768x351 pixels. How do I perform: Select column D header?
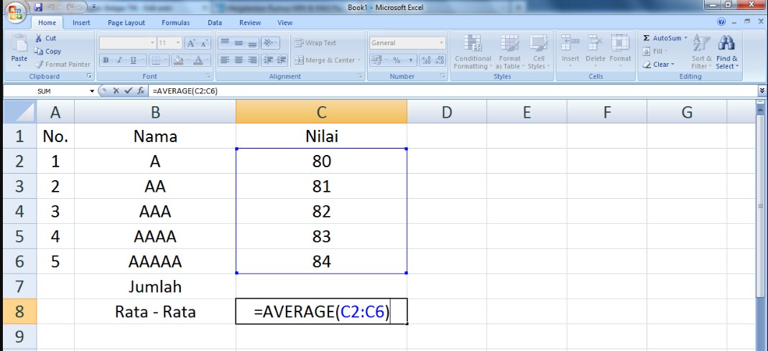tap(446, 112)
